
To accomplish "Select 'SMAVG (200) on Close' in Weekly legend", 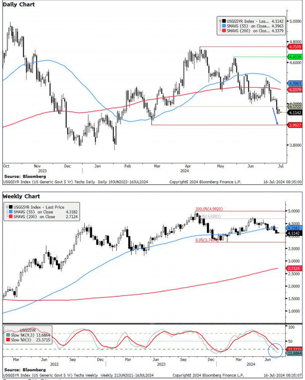I will tap(34, 217).
